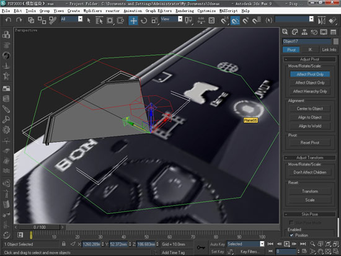Click the current frame spinner arrows
The height and width of the screenshot is (256, 341).
[298, 252]
